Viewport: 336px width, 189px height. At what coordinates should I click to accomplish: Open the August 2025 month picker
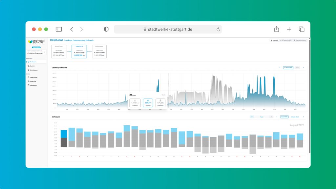tap(284, 117)
